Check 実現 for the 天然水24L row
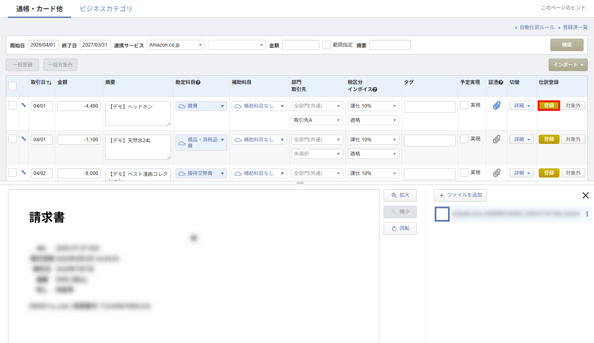 [x=464, y=139]
